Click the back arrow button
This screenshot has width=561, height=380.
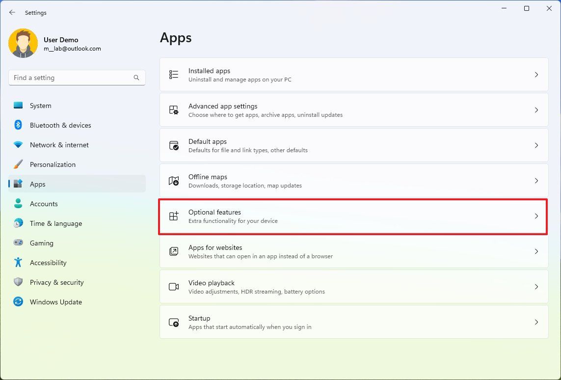tap(12, 12)
